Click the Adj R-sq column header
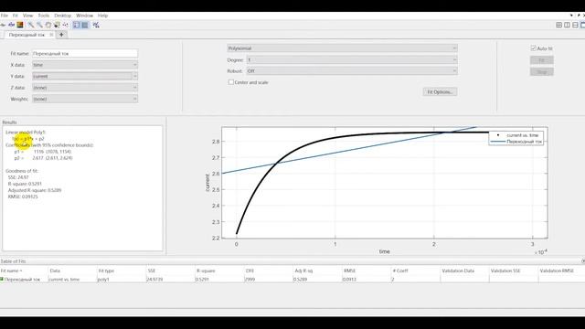The width and height of the screenshot is (585, 329). (x=318, y=271)
